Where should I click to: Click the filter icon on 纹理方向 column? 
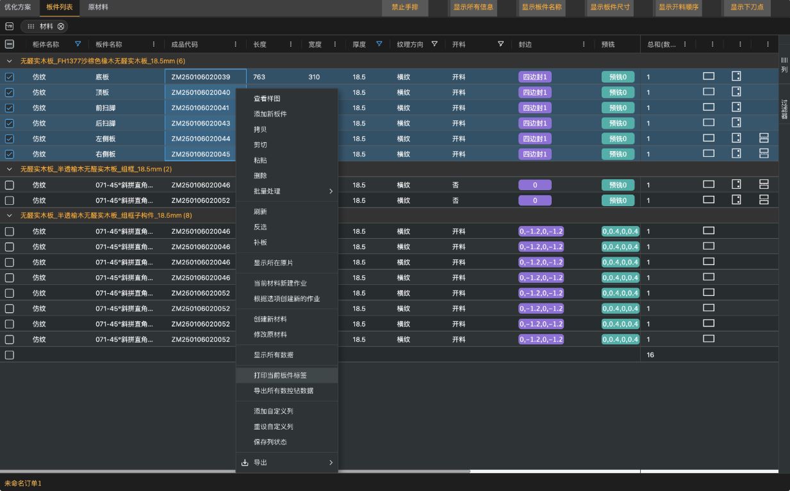click(434, 44)
